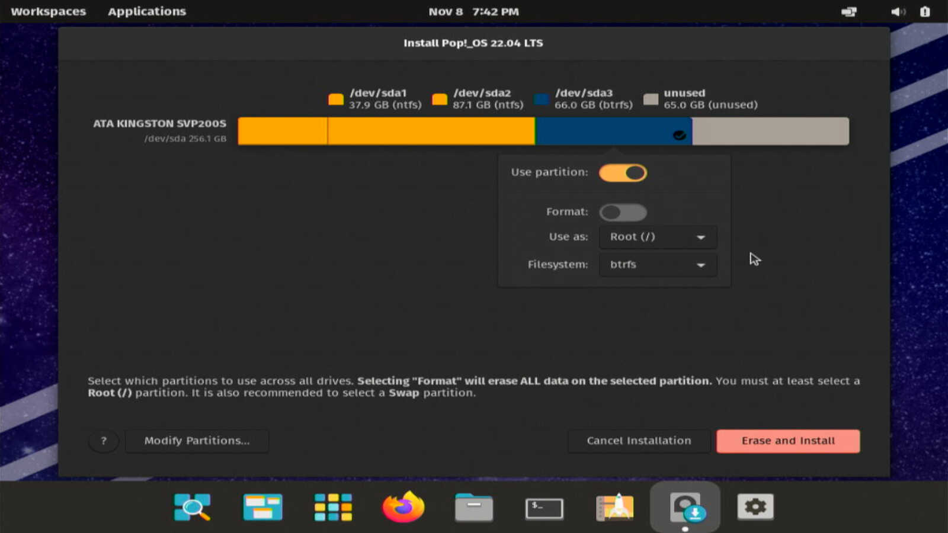This screenshot has height=533, width=948.
Task: Open the Use as Root (/) dropdown
Action: (658, 237)
